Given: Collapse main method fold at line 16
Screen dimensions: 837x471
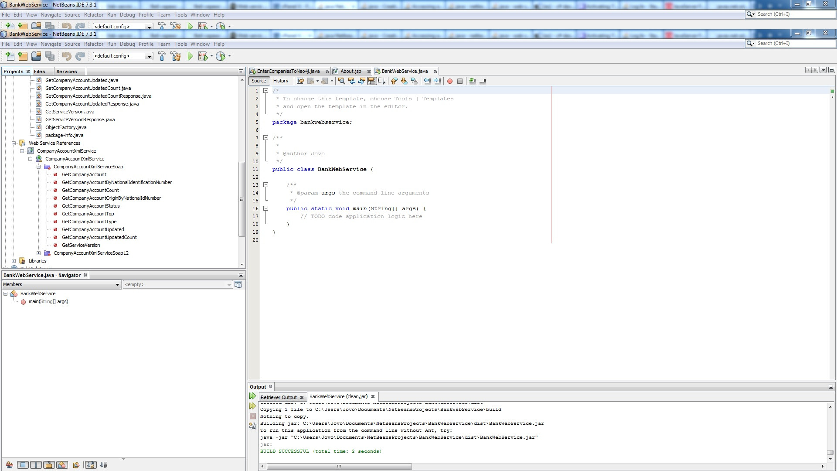Looking at the screenshot, I should point(265,208).
